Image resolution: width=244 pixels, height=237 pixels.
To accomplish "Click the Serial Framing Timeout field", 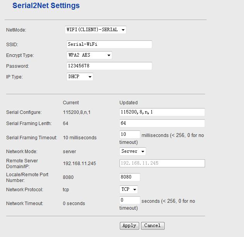I will (130, 135).
